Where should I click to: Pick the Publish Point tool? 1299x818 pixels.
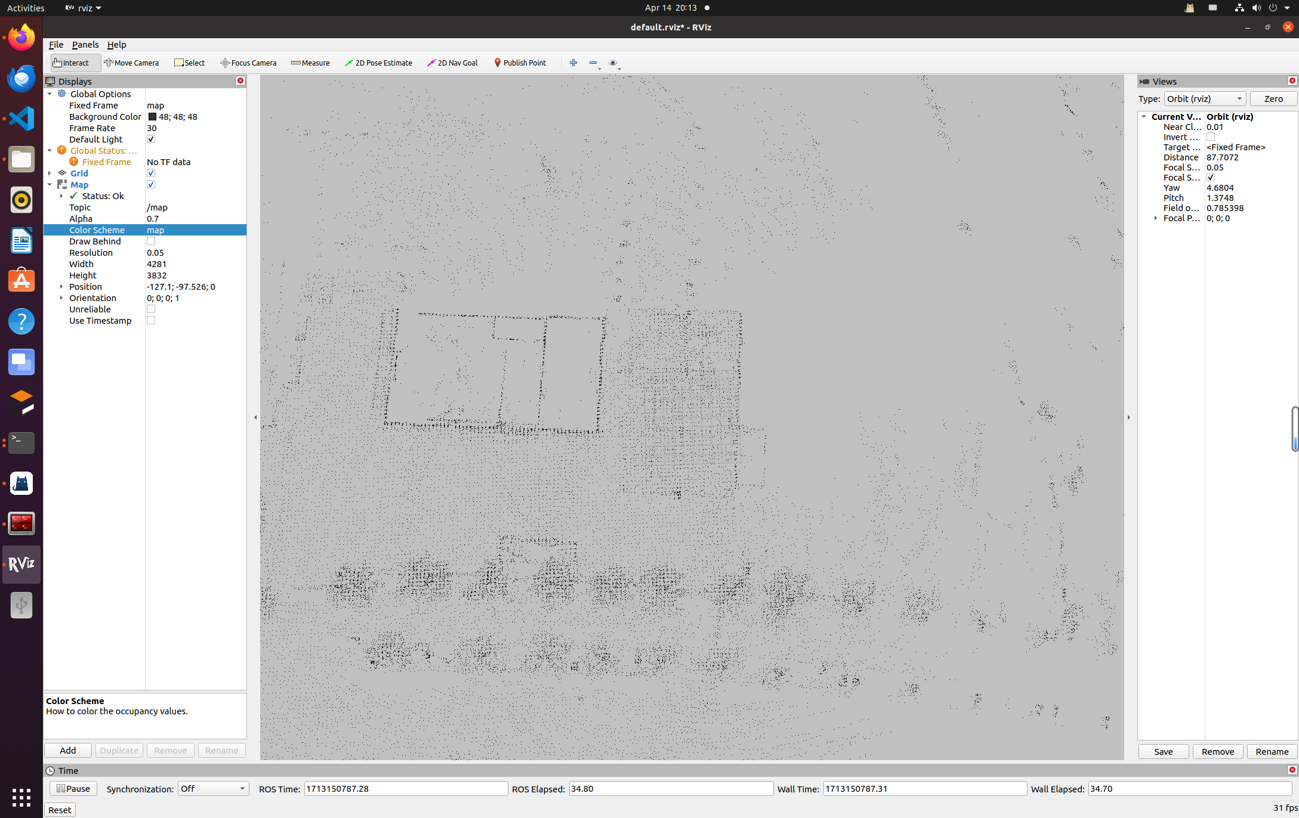coord(520,63)
